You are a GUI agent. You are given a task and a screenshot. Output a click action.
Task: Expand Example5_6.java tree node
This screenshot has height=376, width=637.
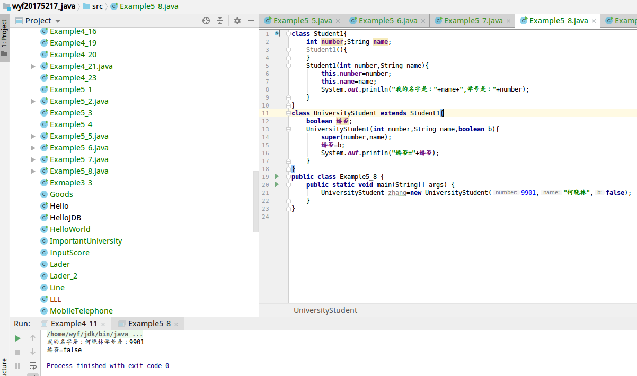33,148
